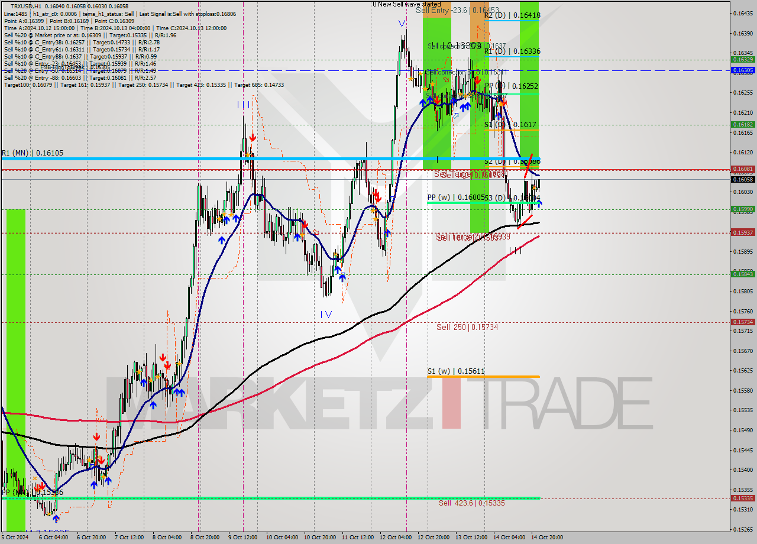Select the 'R2 (D) | 0.16418' resistance label
The image size is (757, 544).
[512, 15]
